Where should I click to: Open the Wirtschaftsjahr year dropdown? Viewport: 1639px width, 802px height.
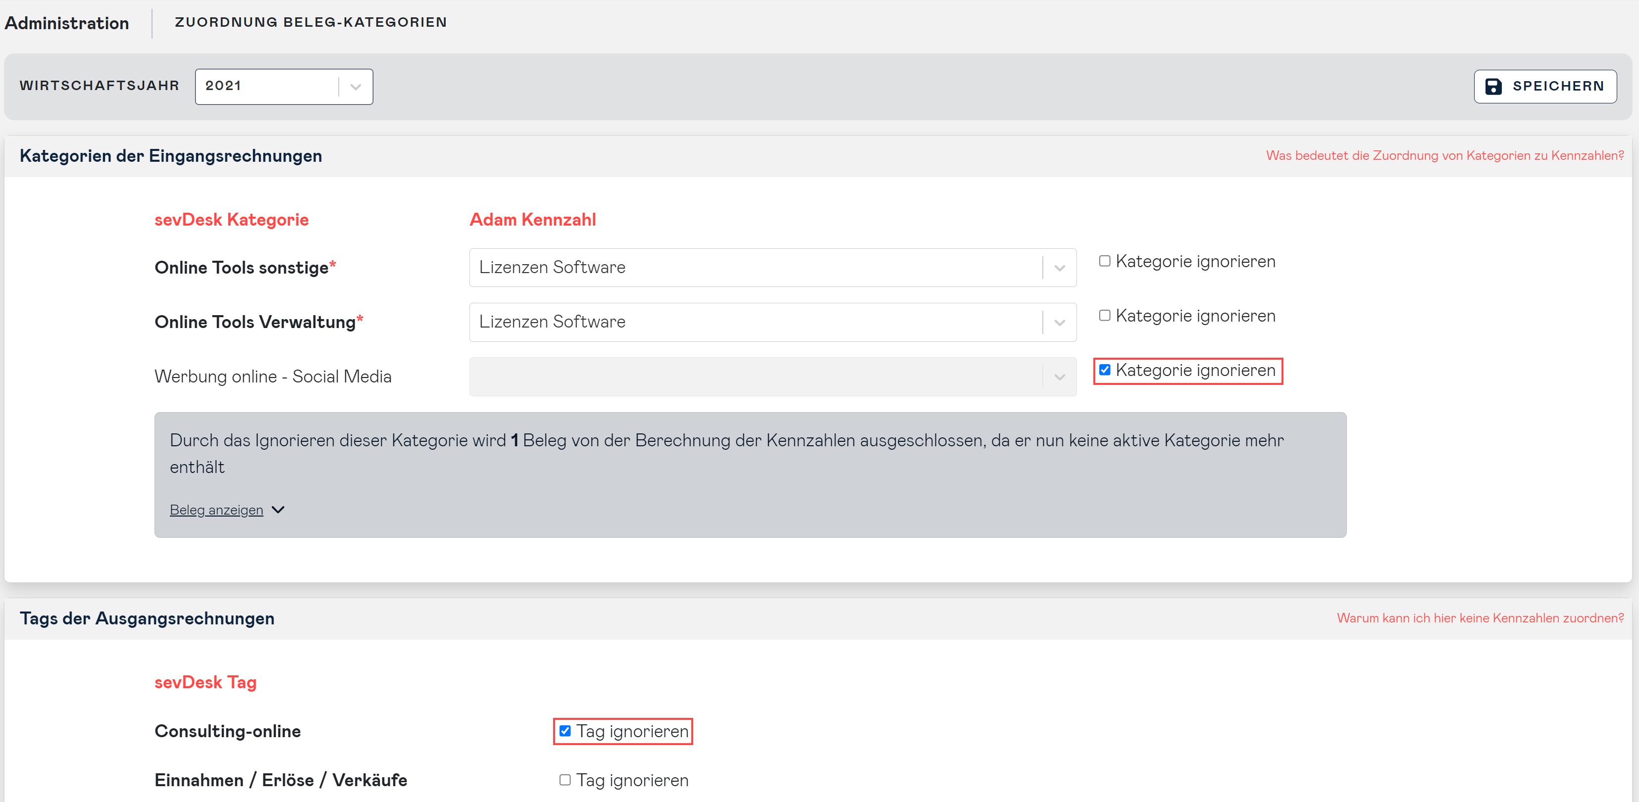[x=355, y=87]
